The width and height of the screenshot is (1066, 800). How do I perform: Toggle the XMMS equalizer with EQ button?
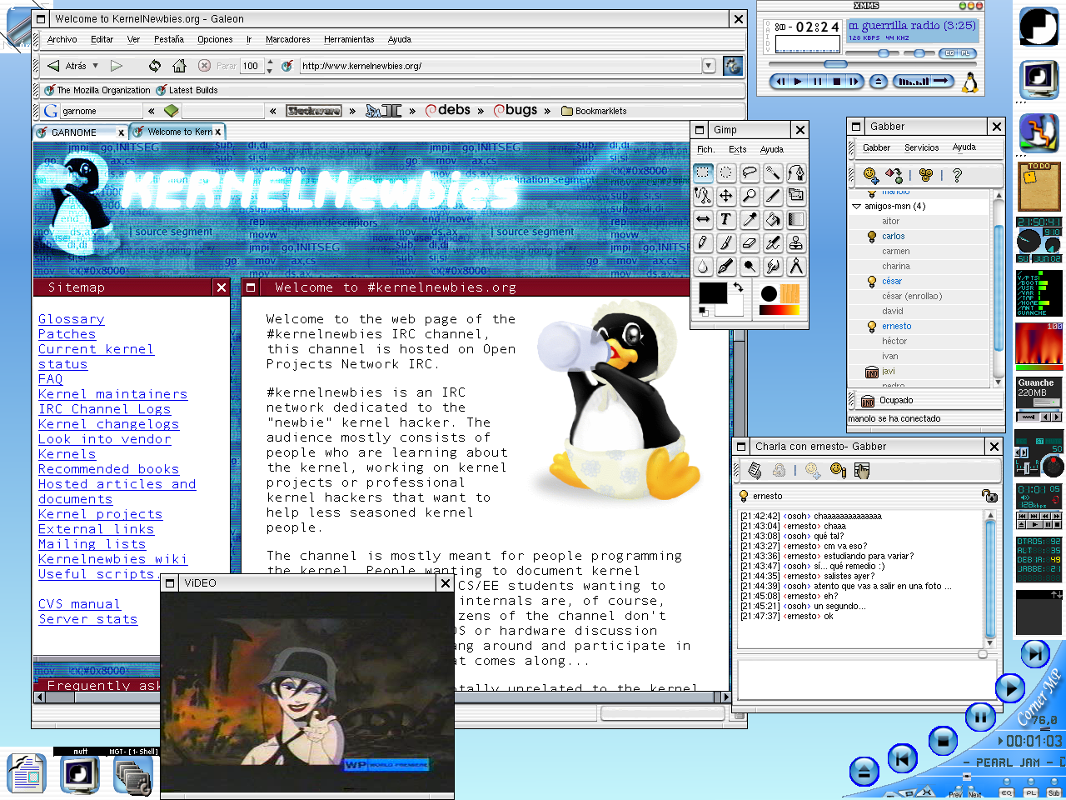pyautogui.click(x=949, y=53)
